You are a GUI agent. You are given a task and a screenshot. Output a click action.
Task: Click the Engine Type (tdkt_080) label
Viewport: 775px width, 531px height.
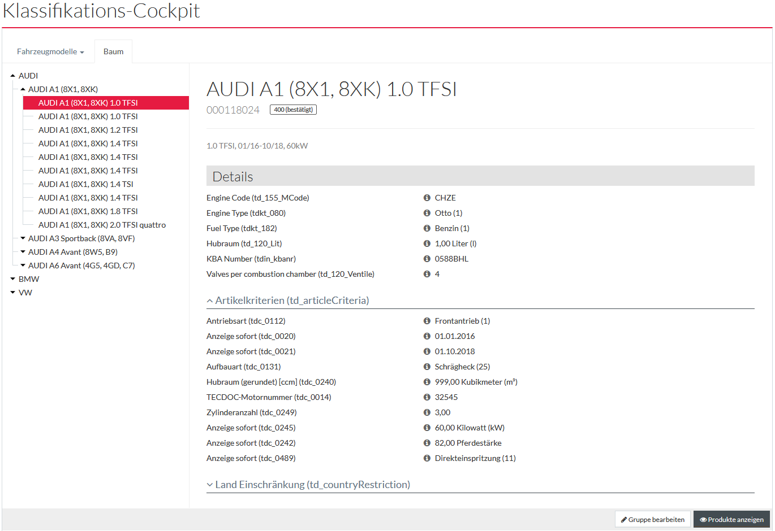[246, 213]
